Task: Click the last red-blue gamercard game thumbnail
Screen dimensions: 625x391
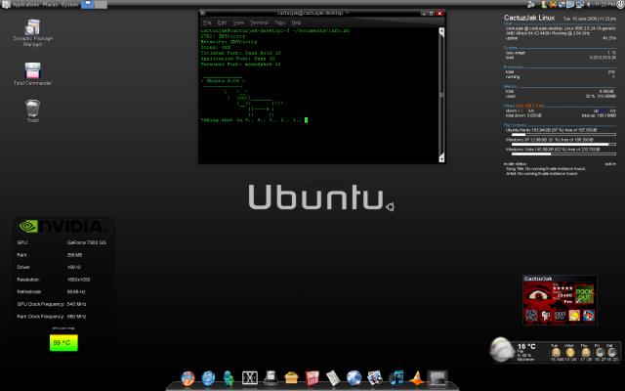Action: (x=589, y=316)
